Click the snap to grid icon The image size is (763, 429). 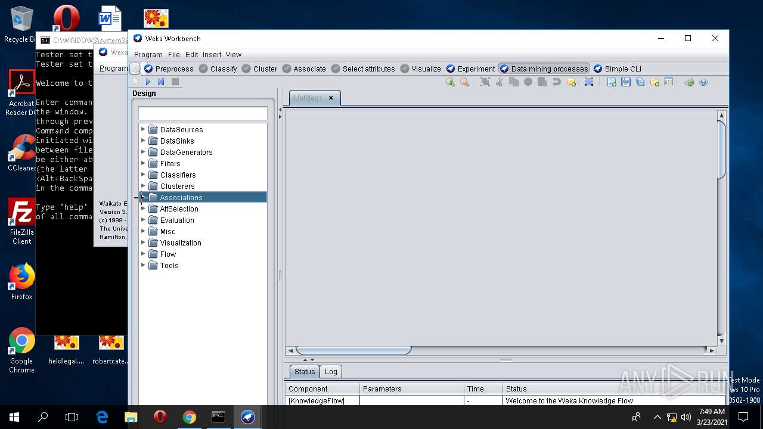(589, 82)
